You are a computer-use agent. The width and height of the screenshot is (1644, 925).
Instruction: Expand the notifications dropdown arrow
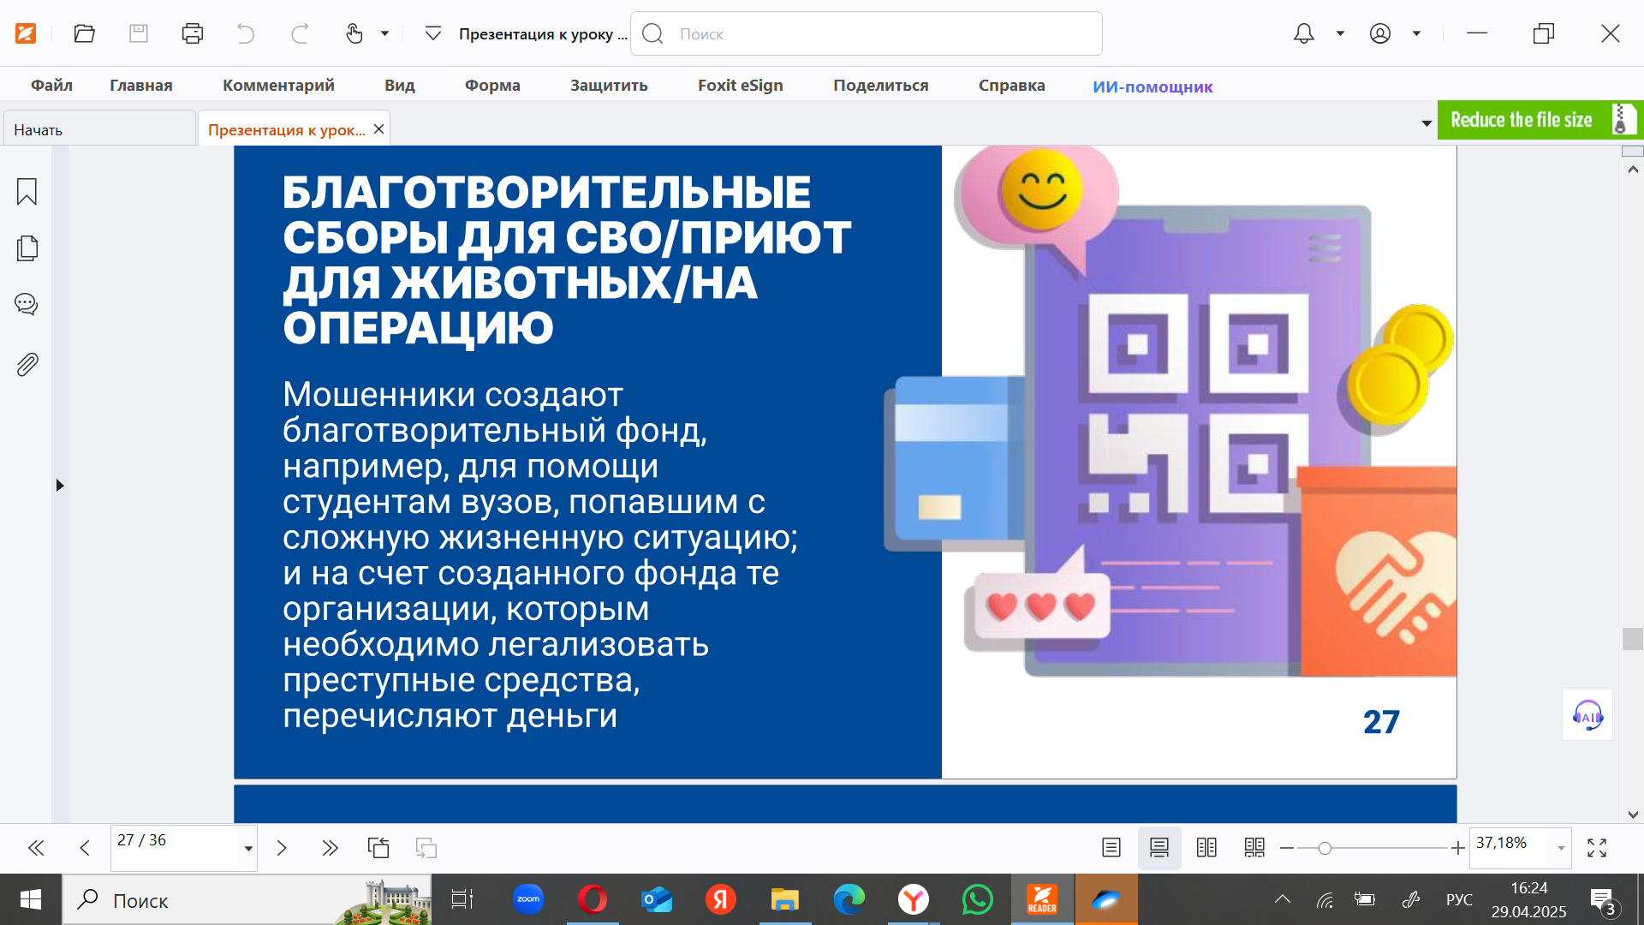click(1340, 33)
